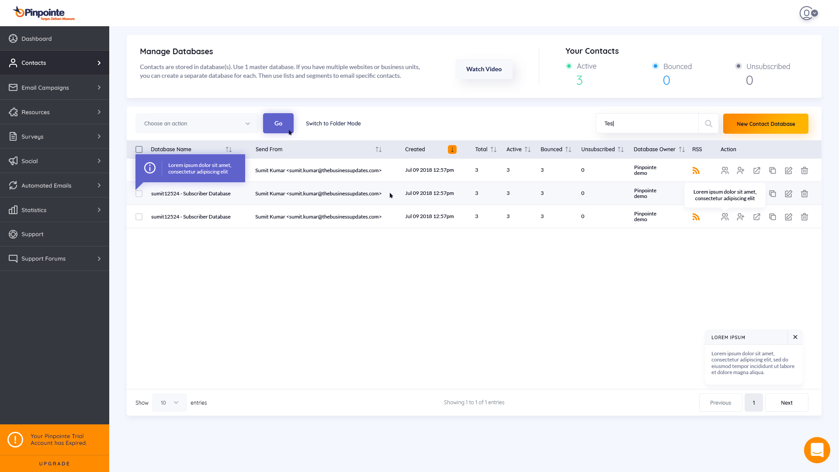Click the Go button
Screen dimensions: 839x472
[x=278, y=123]
